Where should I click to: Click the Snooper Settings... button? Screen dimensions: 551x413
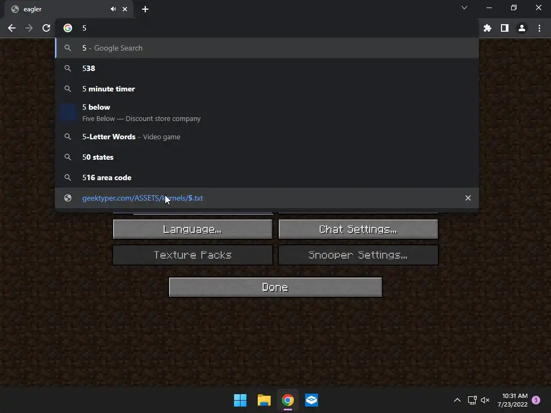pos(358,255)
